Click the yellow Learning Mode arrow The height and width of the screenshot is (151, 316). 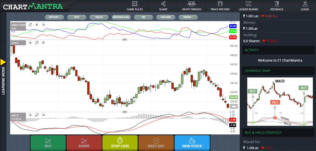pos(3,62)
